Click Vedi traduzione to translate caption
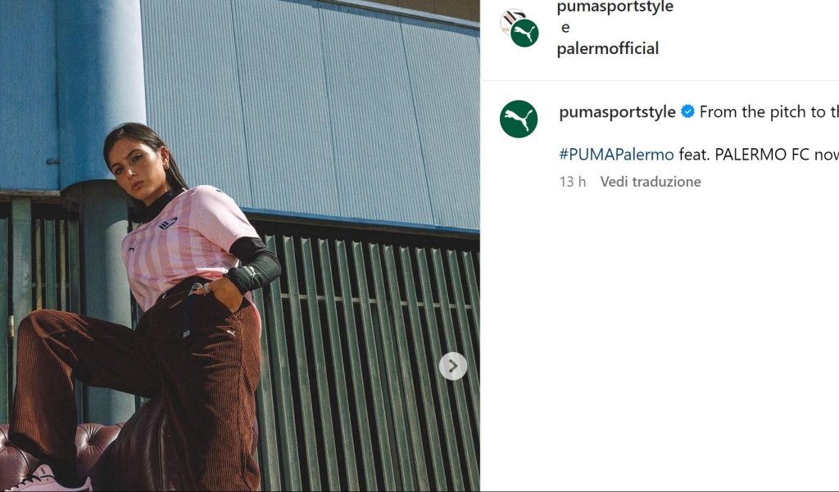Viewport: 839px width, 492px height. tap(650, 182)
